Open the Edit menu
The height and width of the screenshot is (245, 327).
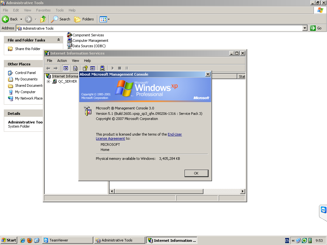coord(16,10)
